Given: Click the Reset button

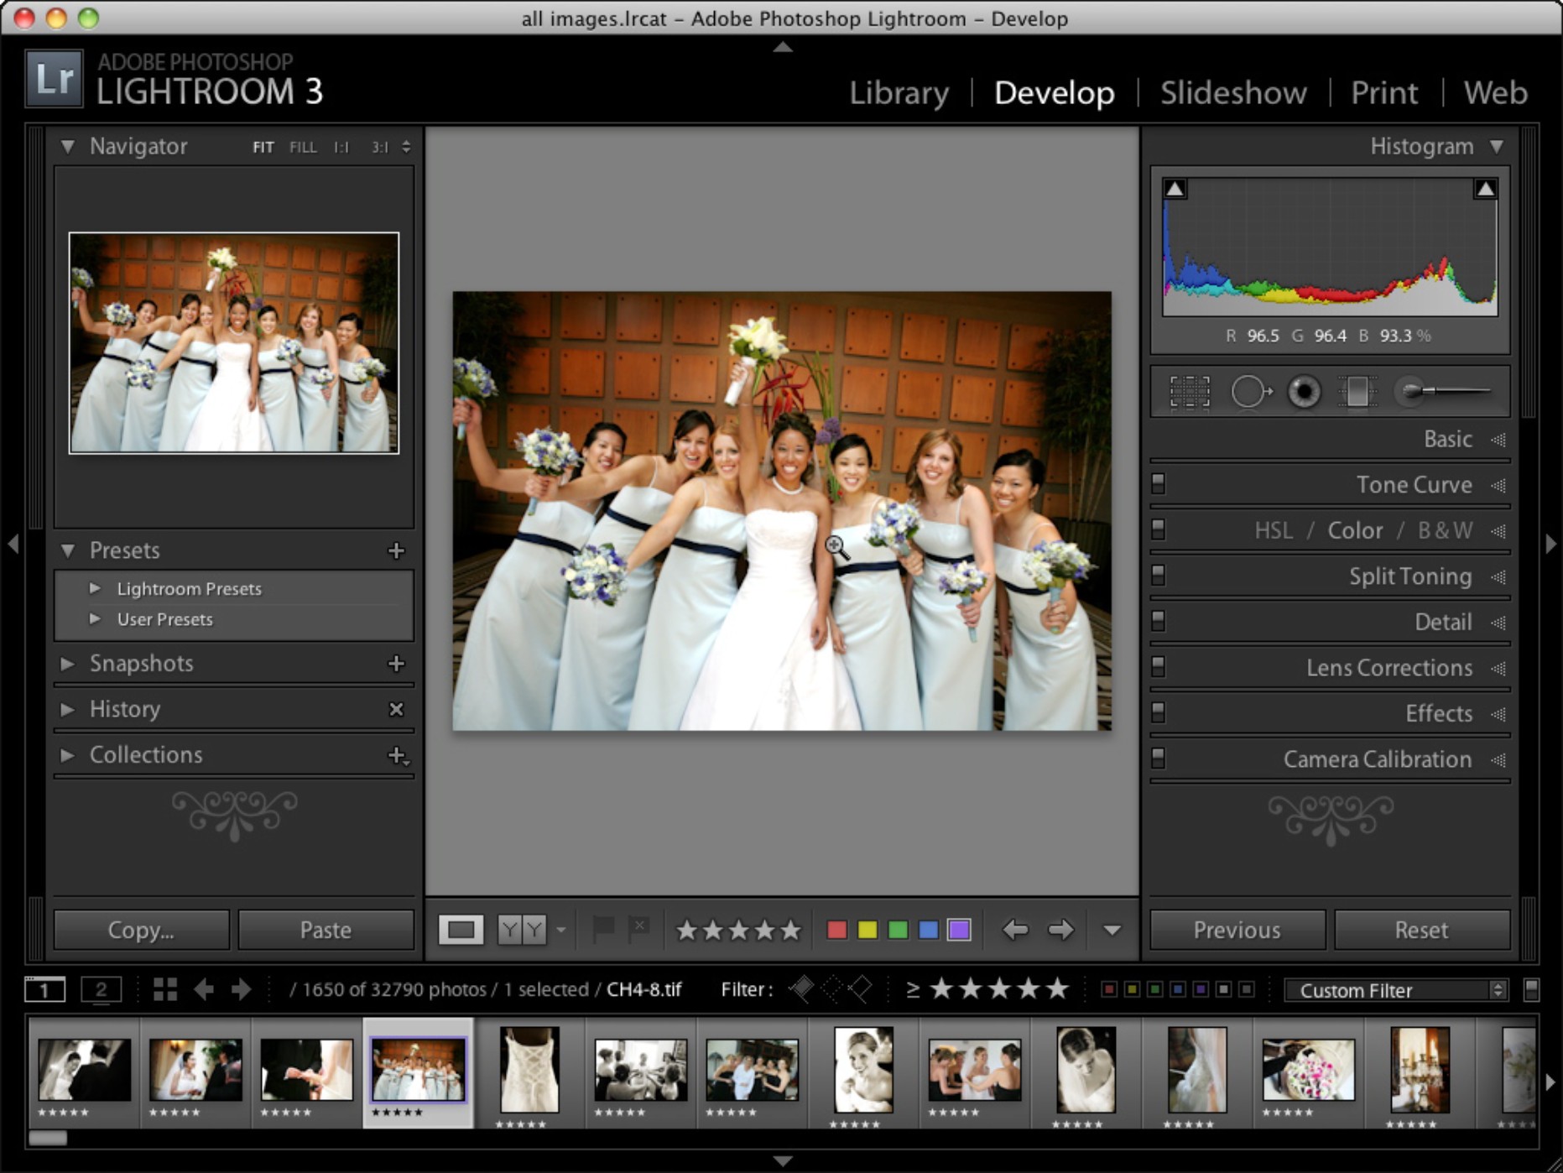Looking at the screenshot, I should (x=1421, y=930).
